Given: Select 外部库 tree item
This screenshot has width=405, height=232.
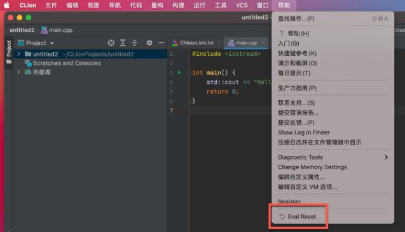Looking at the screenshot, I should [x=38, y=72].
